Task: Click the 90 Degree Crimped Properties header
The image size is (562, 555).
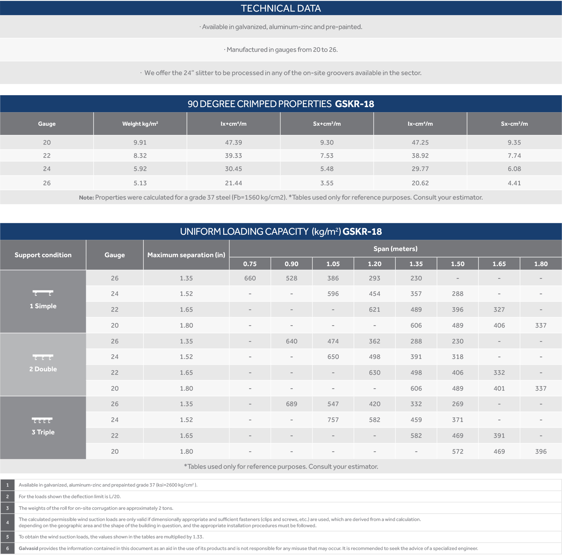Action: (281, 104)
